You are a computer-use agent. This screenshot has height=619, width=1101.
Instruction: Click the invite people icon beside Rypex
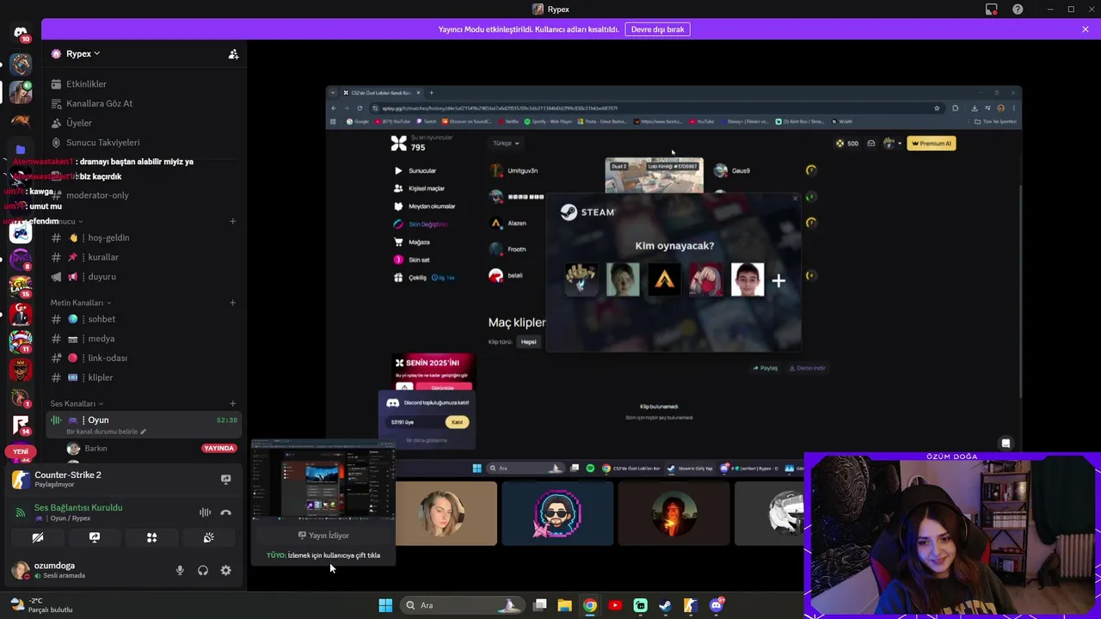pos(233,53)
